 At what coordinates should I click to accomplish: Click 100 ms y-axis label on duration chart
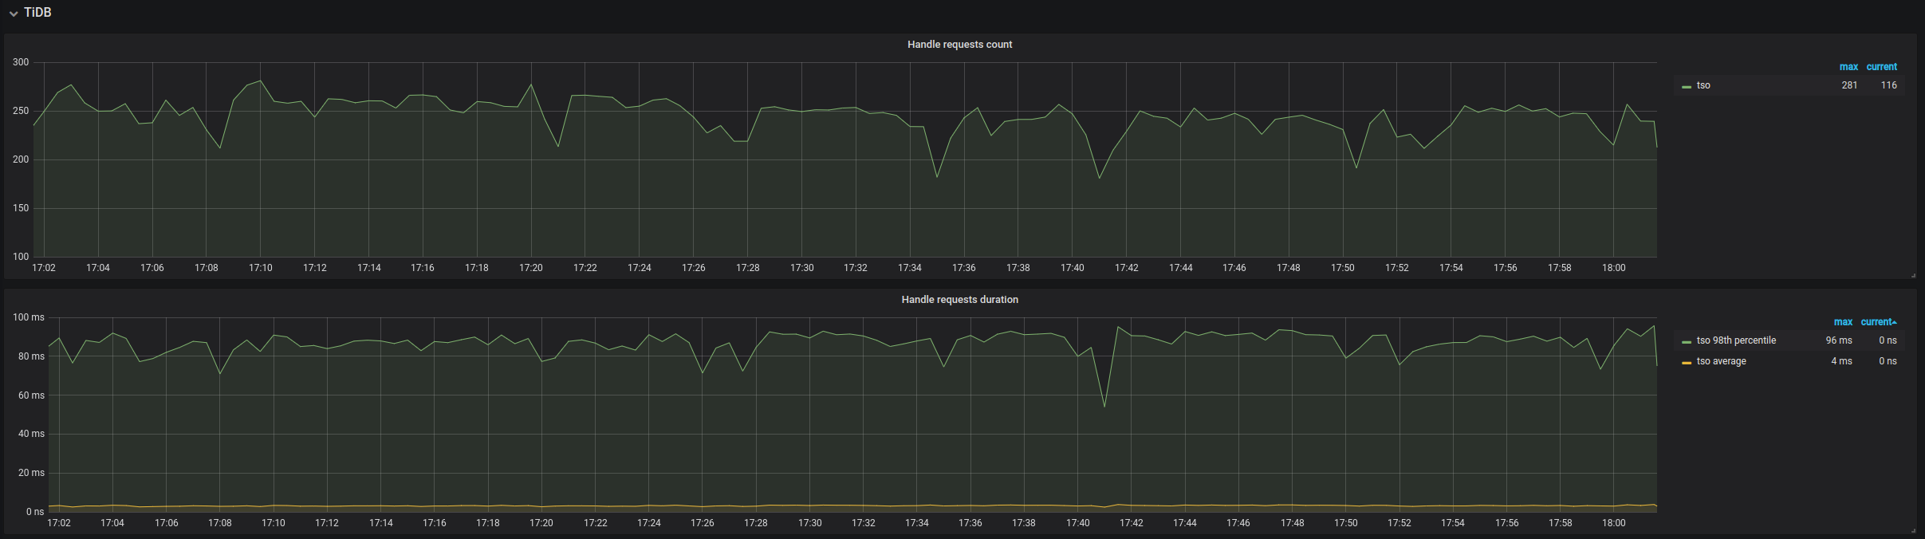point(29,317)
